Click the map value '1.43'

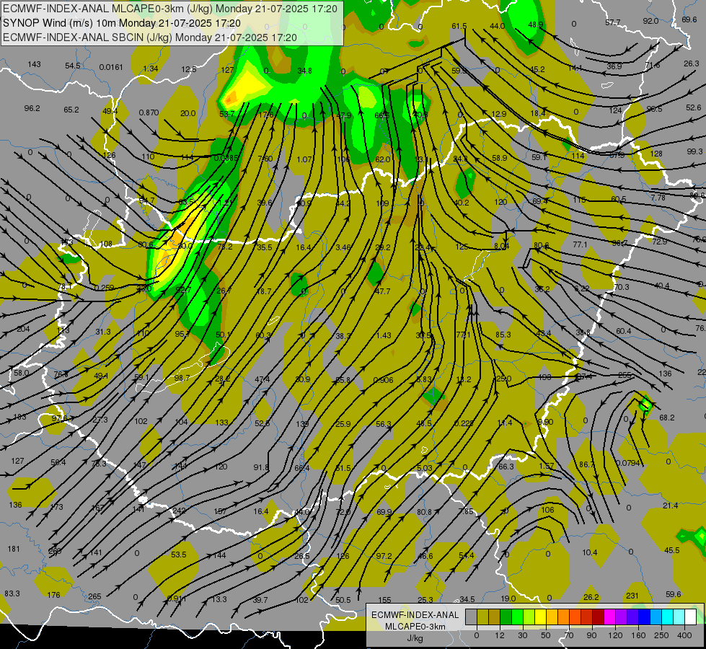tap(384, 335)
